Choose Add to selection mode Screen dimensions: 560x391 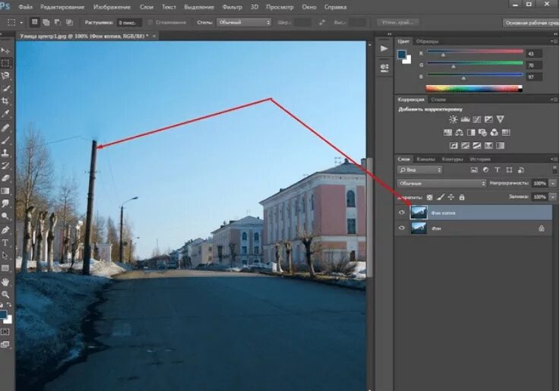tap(46, 23)
